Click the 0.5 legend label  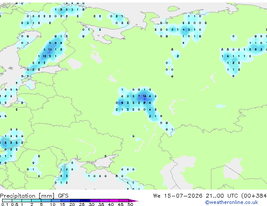[15, 204]
